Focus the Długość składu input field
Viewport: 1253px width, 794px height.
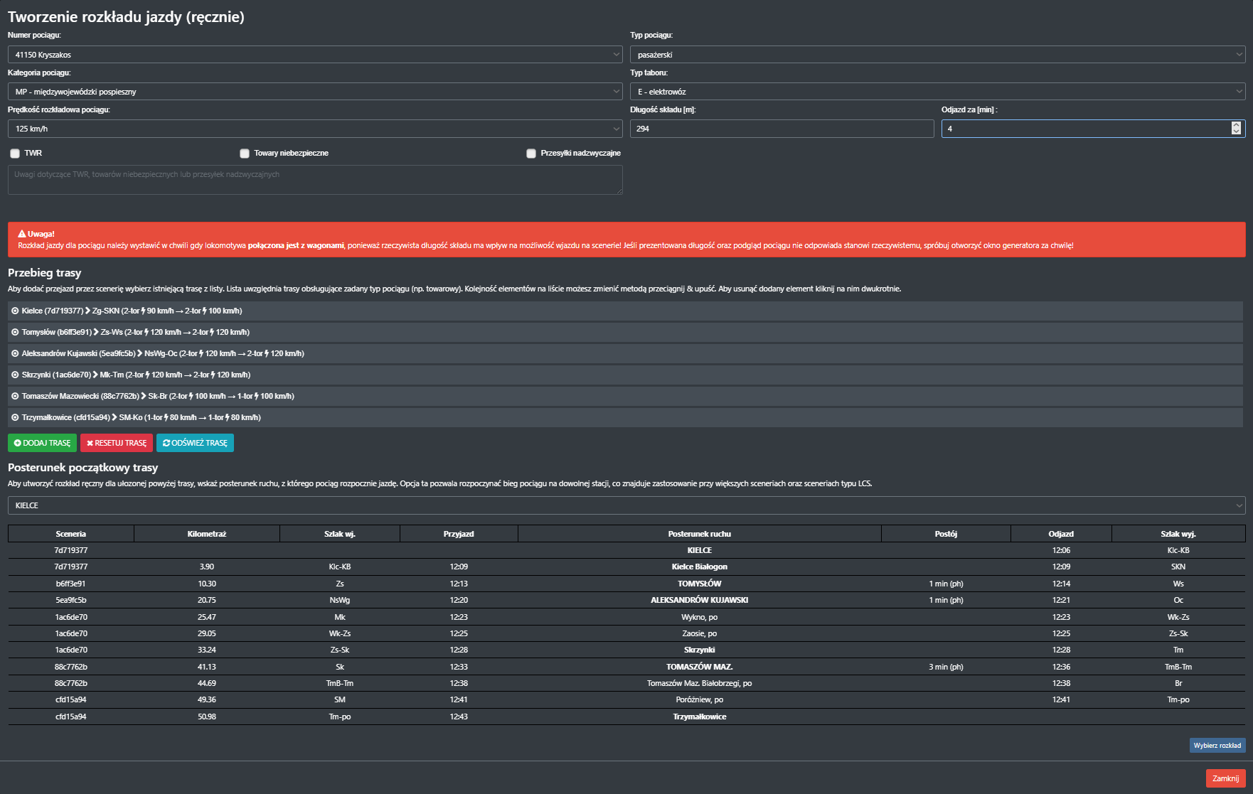point(781,129)
